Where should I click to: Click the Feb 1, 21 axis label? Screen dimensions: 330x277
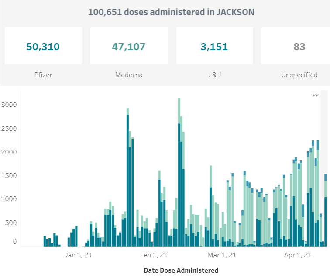(x=154, y=255)
